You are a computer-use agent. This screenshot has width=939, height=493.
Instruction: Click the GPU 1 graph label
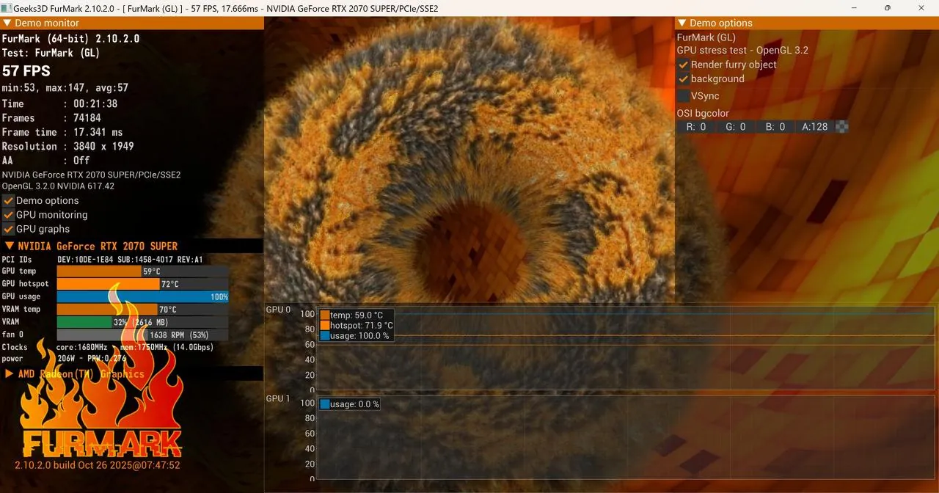[278, 398]
